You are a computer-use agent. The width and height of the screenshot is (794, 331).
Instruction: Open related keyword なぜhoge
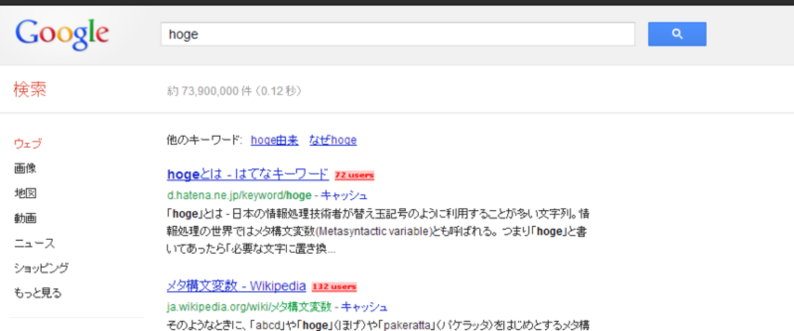(x=332, y=140)
